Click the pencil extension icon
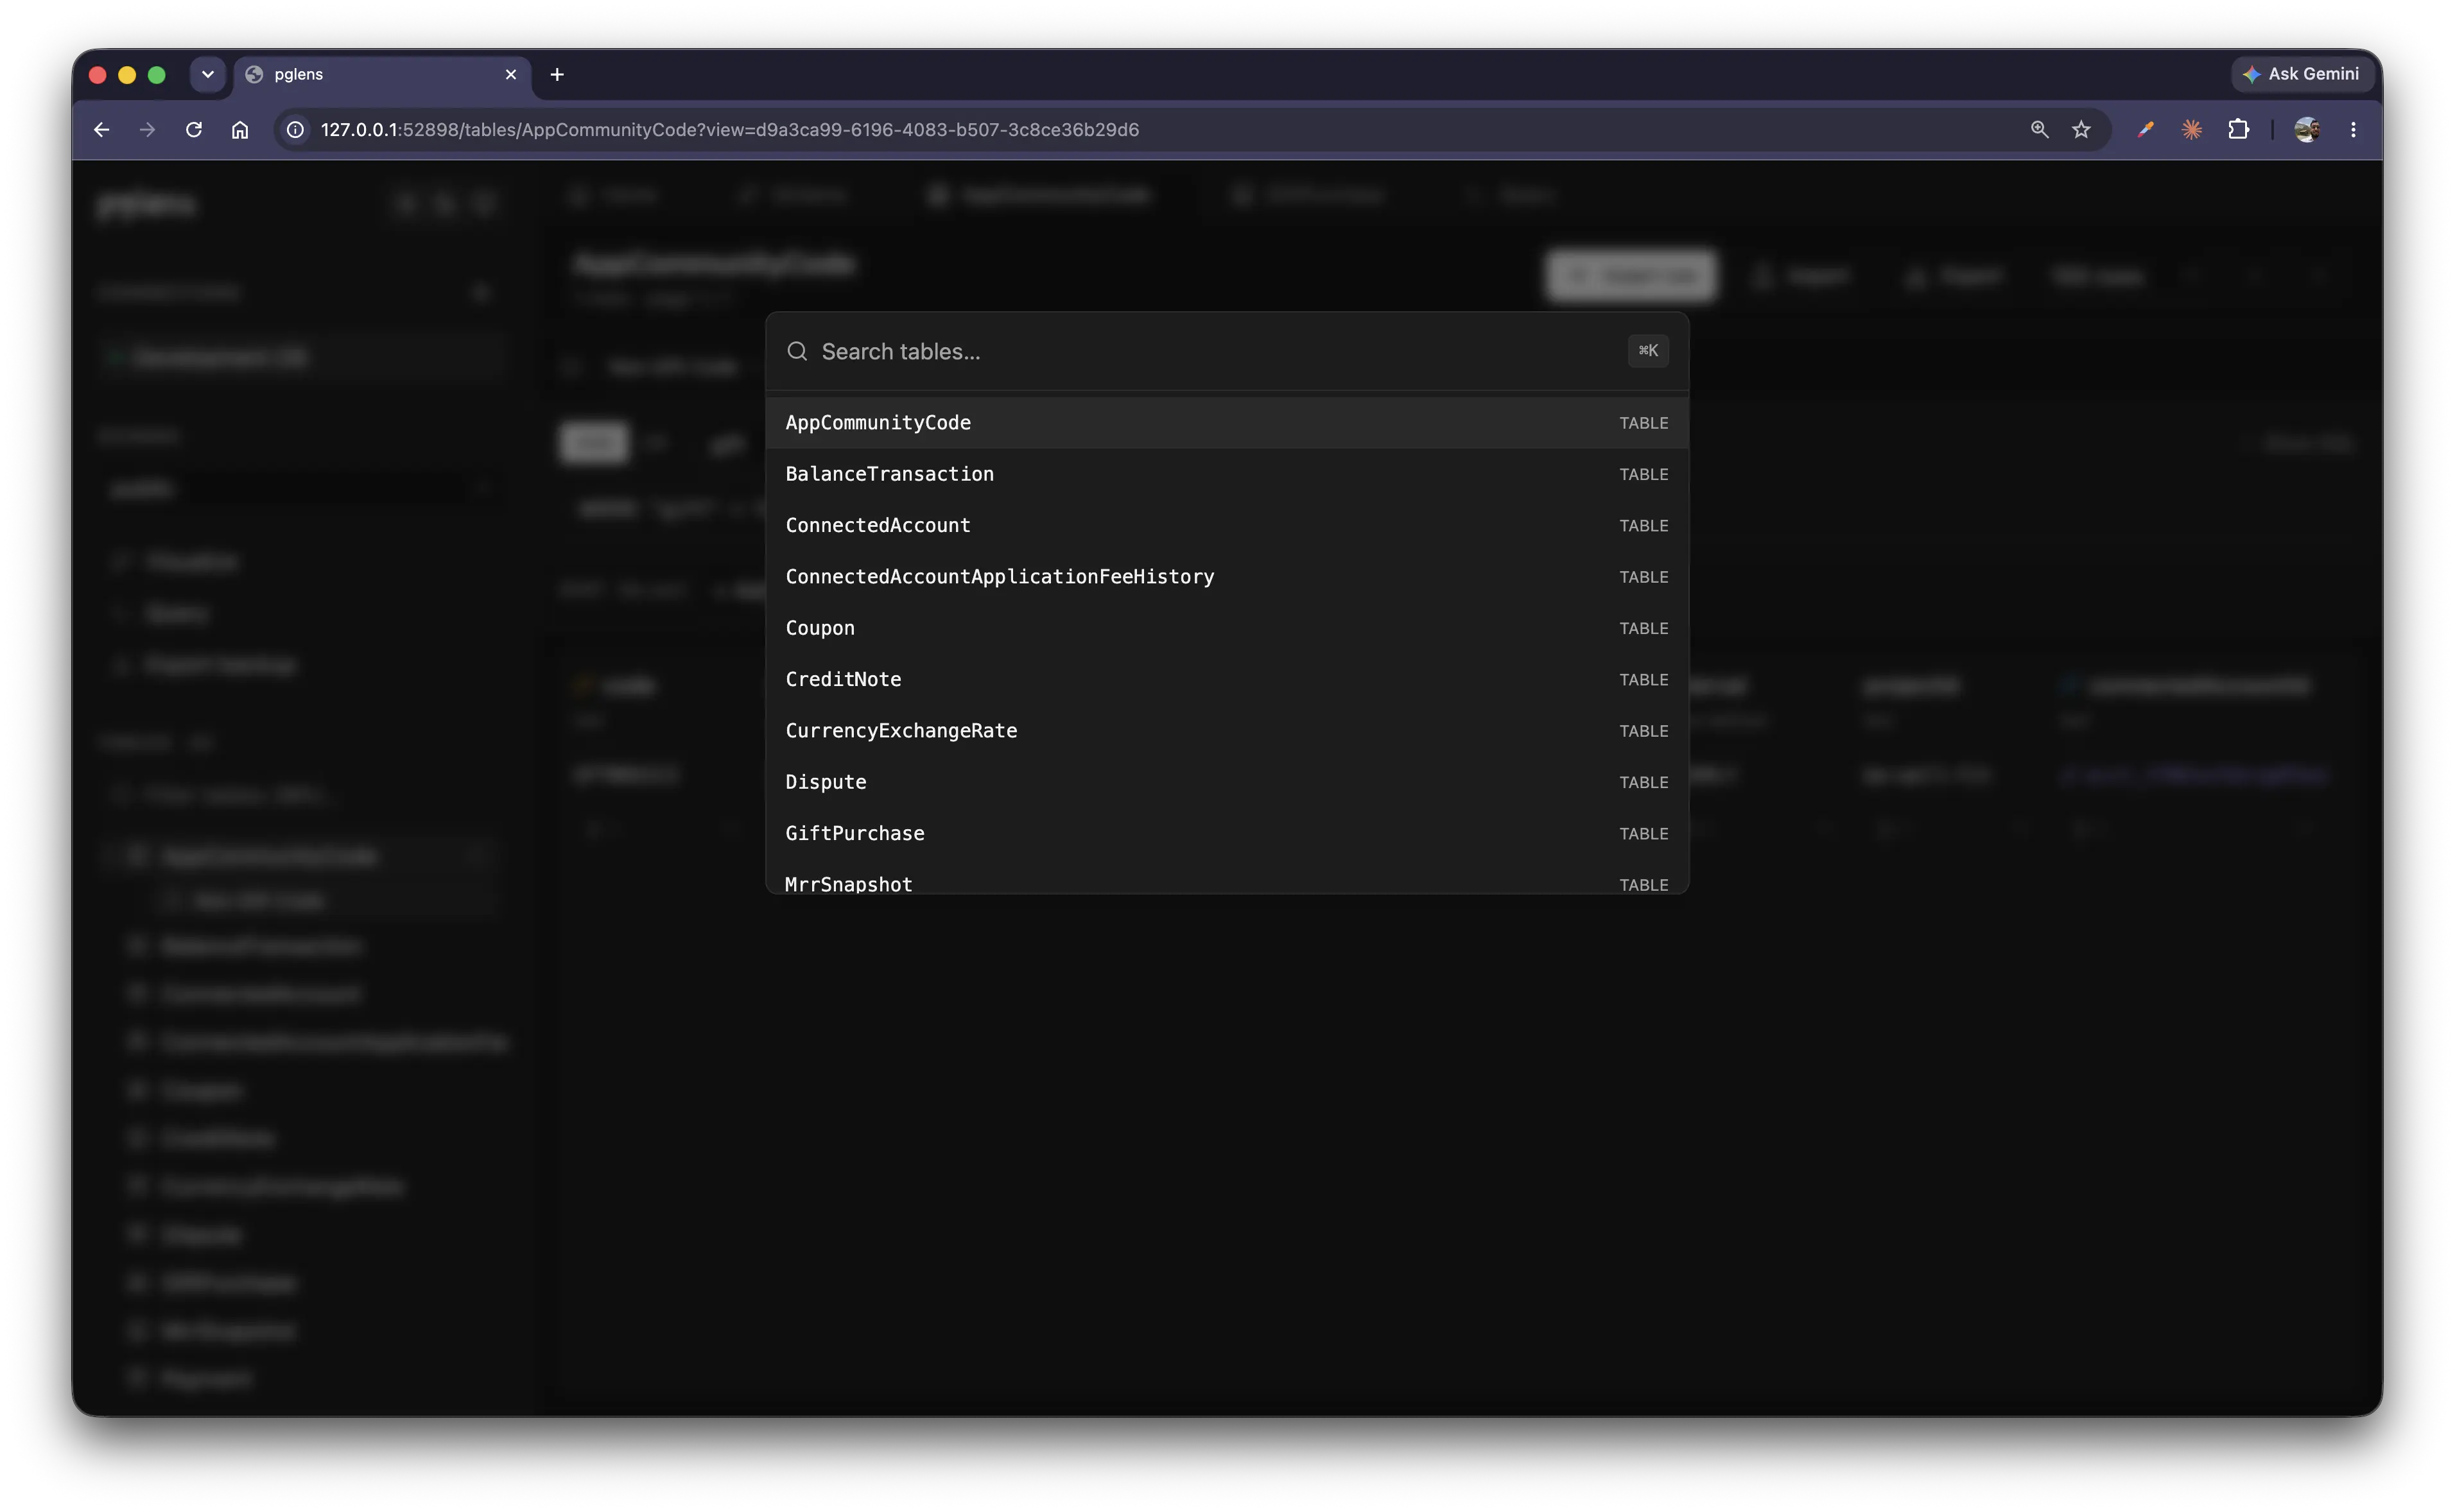Image resolution: width=2455 pixels, height=1512 pixels. (2145, 130)
